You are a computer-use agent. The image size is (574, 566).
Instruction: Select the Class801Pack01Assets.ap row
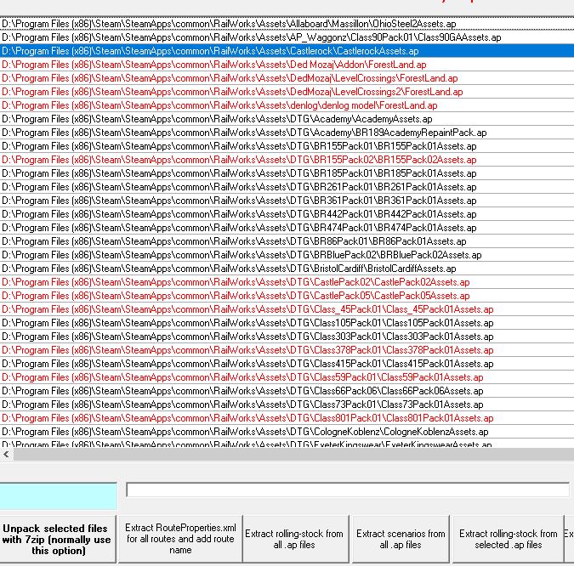(x=287, y=418)
